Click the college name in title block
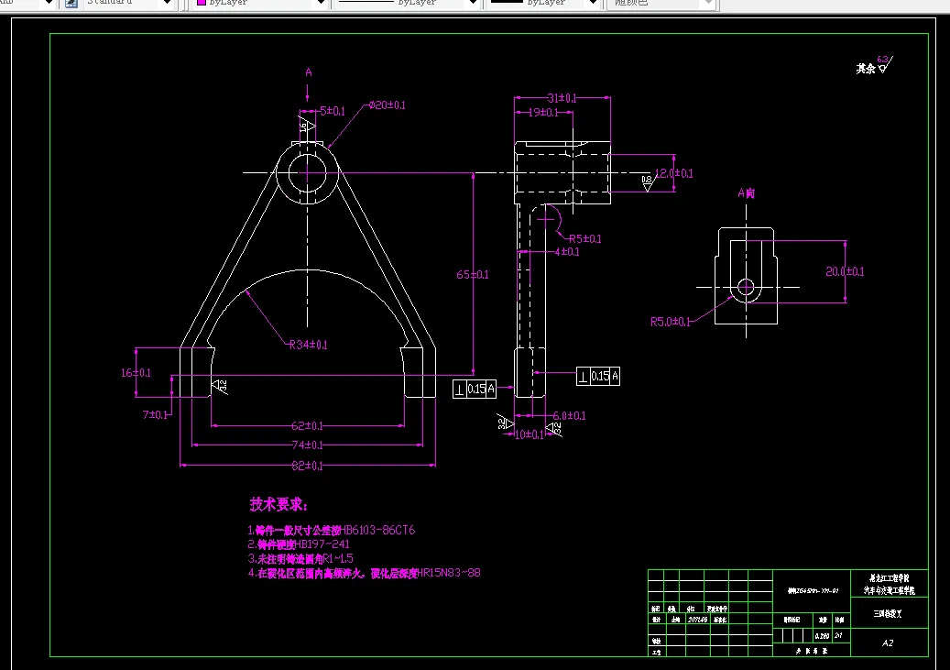 (889, 584)
